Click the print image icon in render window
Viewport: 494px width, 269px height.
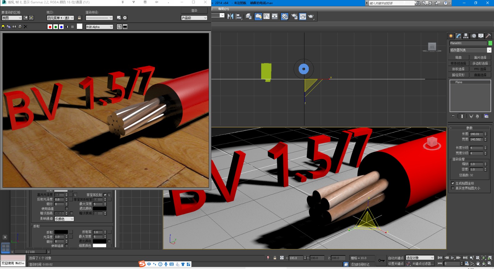click(x=20, y=27)
